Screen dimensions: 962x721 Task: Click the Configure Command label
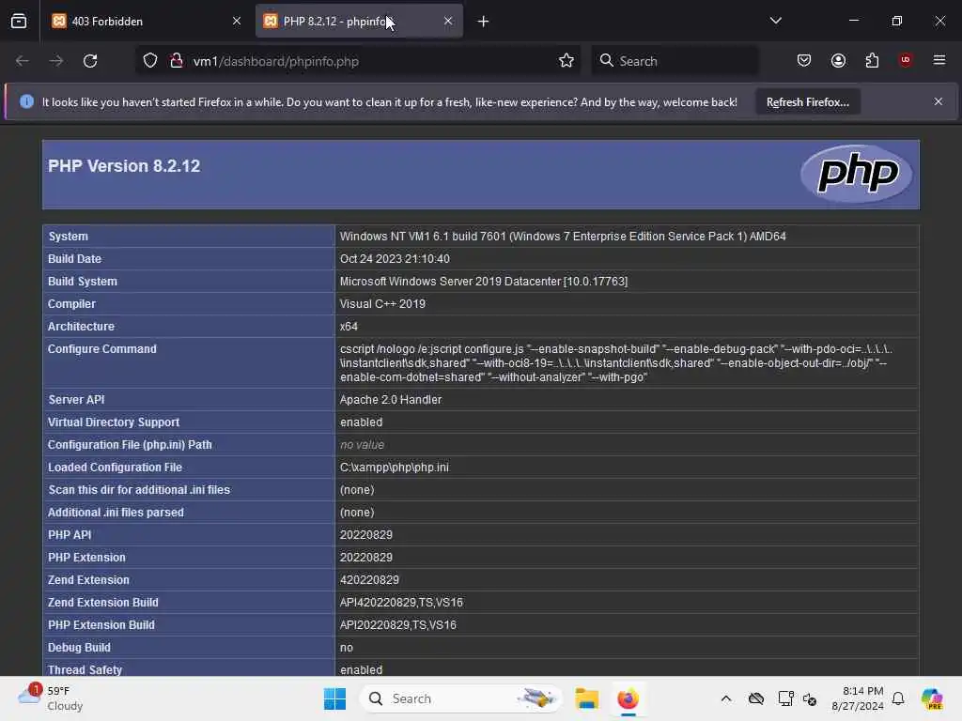[101, 349]
